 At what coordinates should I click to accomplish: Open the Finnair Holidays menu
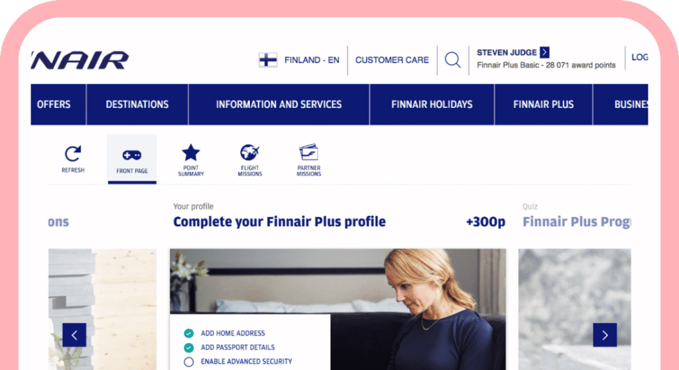(432, 105)
